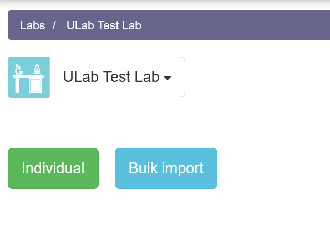Click the cabinet door of the bench icon
This screenshot has width=330, height=231.
click(35, 85)
